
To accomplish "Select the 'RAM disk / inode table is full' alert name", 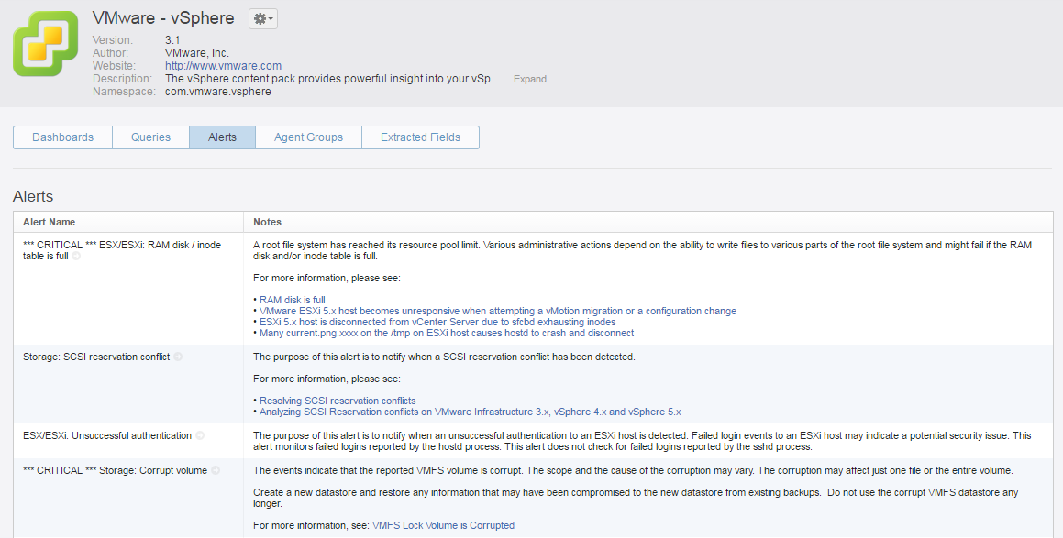I will click(x=122, y=250).
